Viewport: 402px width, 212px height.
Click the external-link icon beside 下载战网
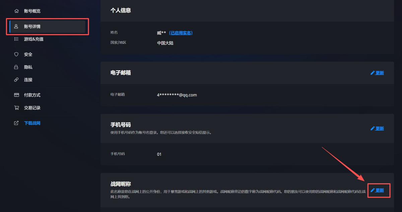(x=16, y=123)
